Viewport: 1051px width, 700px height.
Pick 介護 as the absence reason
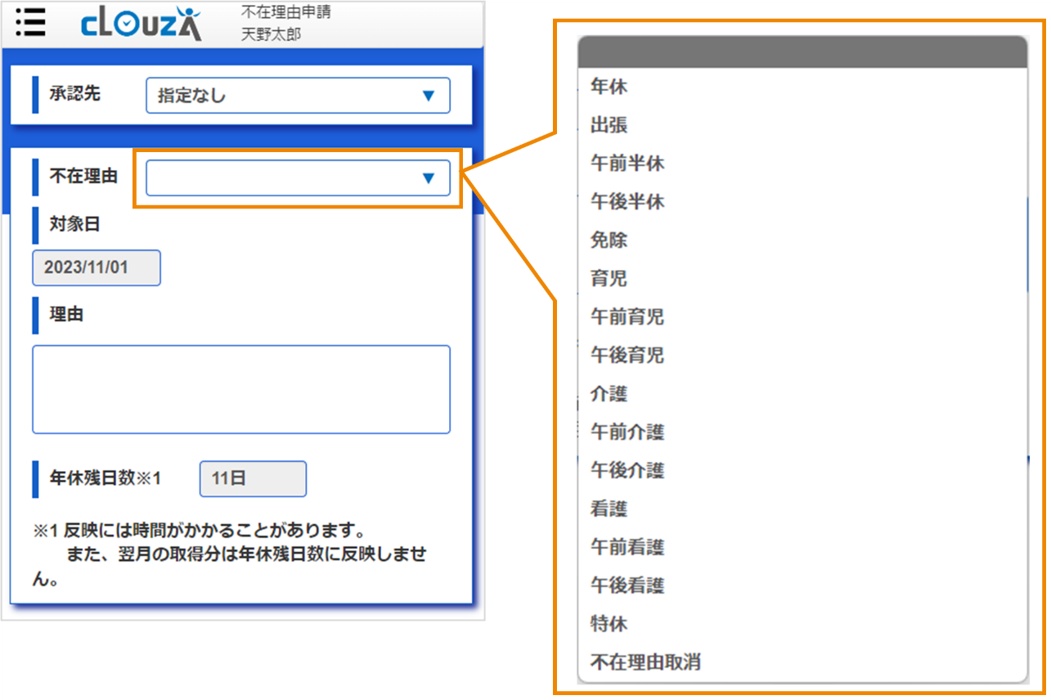[607, 394]
